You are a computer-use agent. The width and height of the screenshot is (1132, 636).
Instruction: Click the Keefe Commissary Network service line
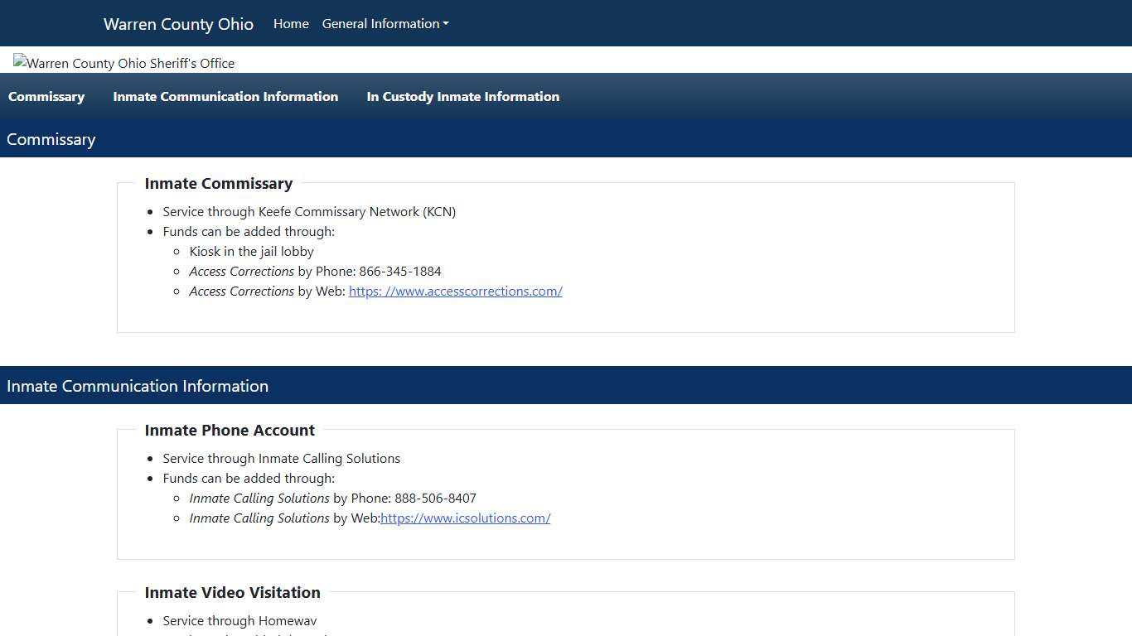[x=309, y=212]
